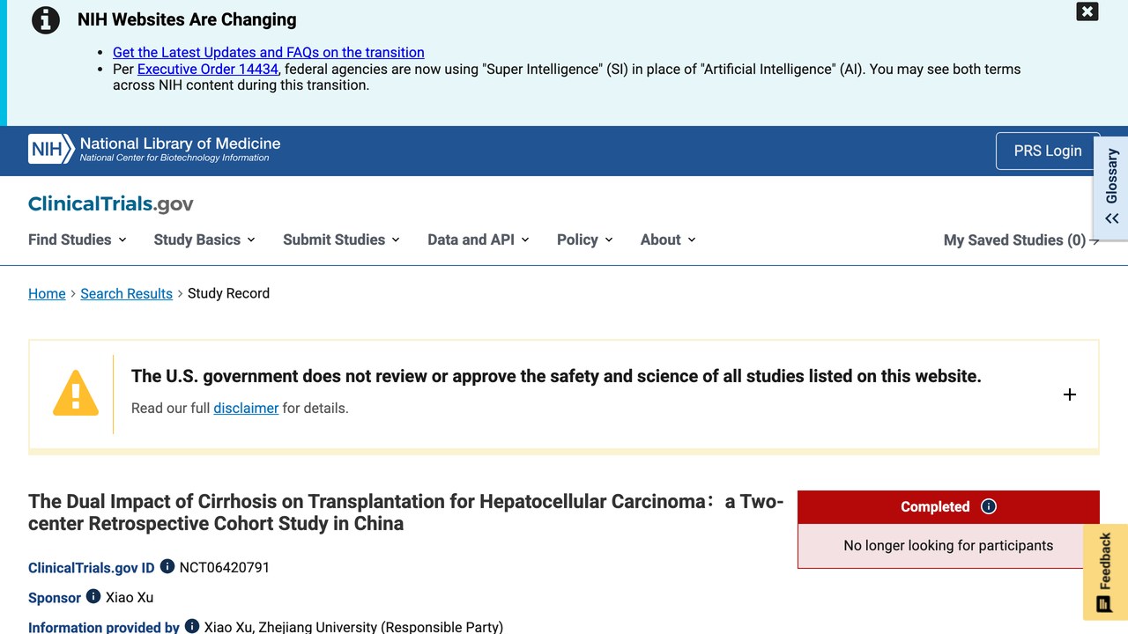Viewport: 1128px width, 634px height.
Task: Click the info icon beside NIH Websites Are Changing
Action: [x=46, y=20]
